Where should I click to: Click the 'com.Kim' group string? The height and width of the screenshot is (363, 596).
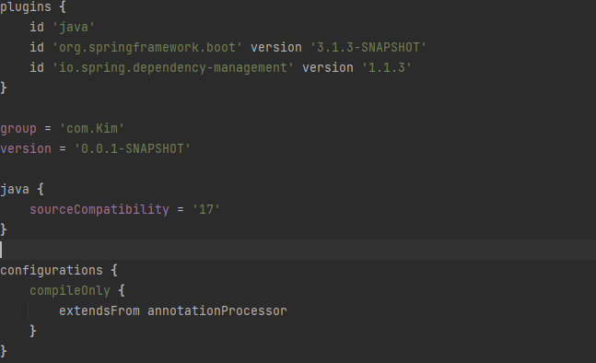(92, 128)
